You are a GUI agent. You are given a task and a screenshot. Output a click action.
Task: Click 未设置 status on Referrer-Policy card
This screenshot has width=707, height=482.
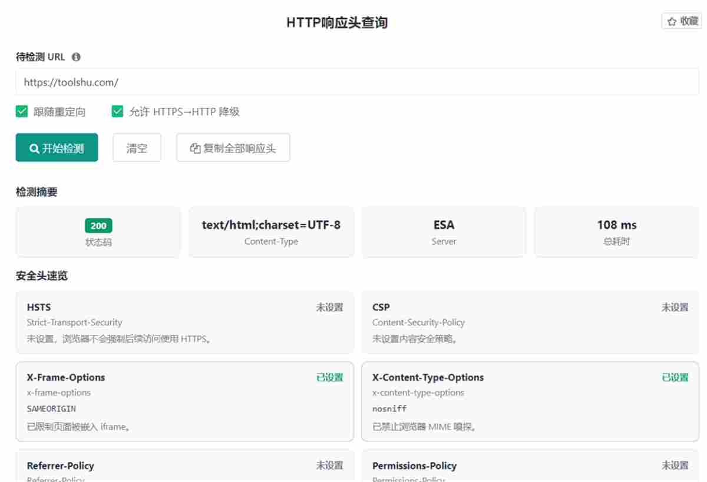point(330,466)
